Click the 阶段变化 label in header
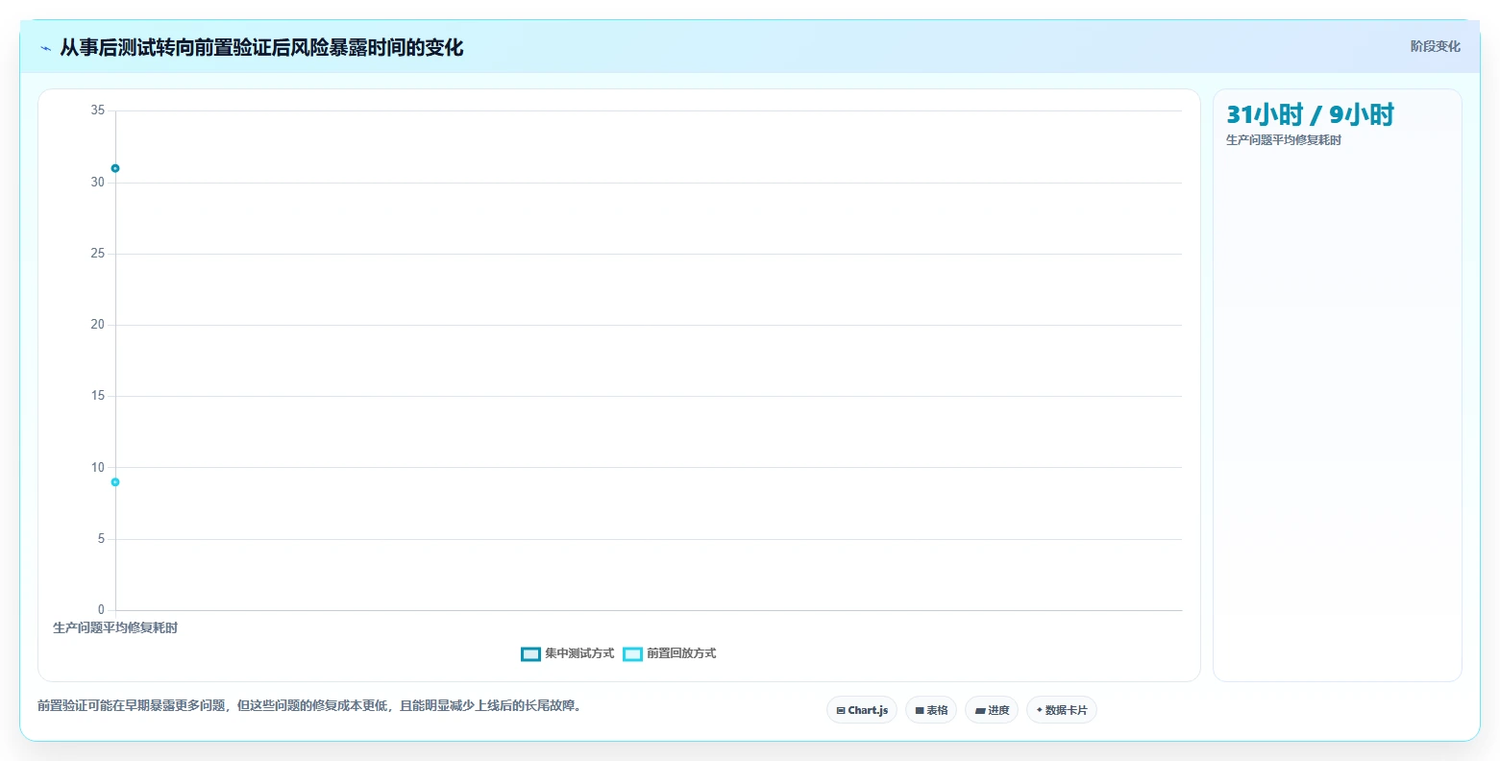 (x=1436, y=46)
